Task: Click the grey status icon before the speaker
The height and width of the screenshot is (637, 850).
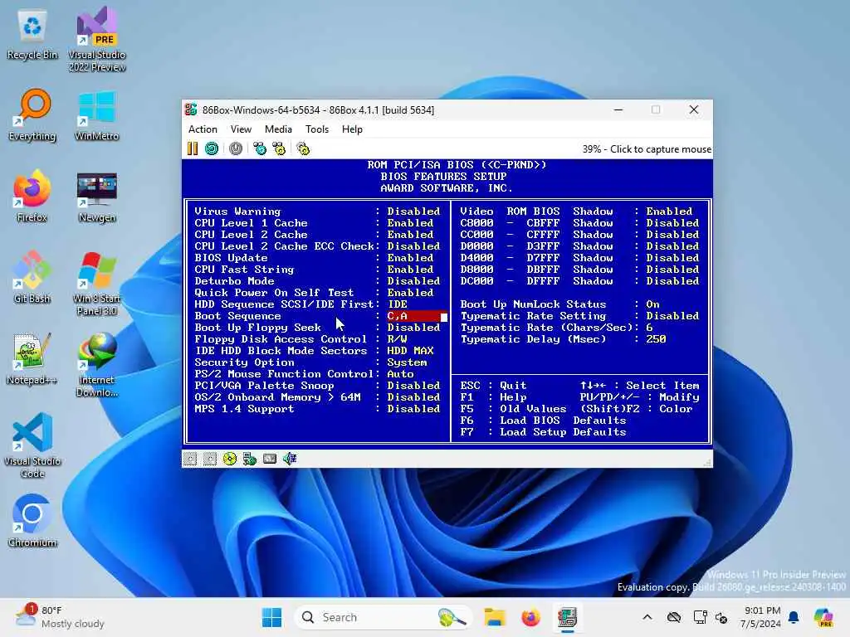Action: (x=270, y=460)
